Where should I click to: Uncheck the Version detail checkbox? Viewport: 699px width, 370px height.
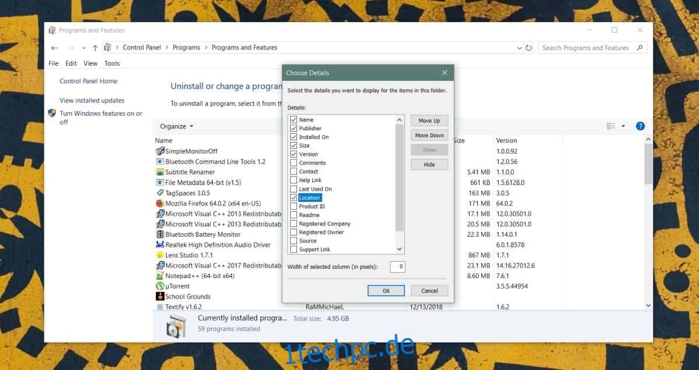click(x=294, y=154)
